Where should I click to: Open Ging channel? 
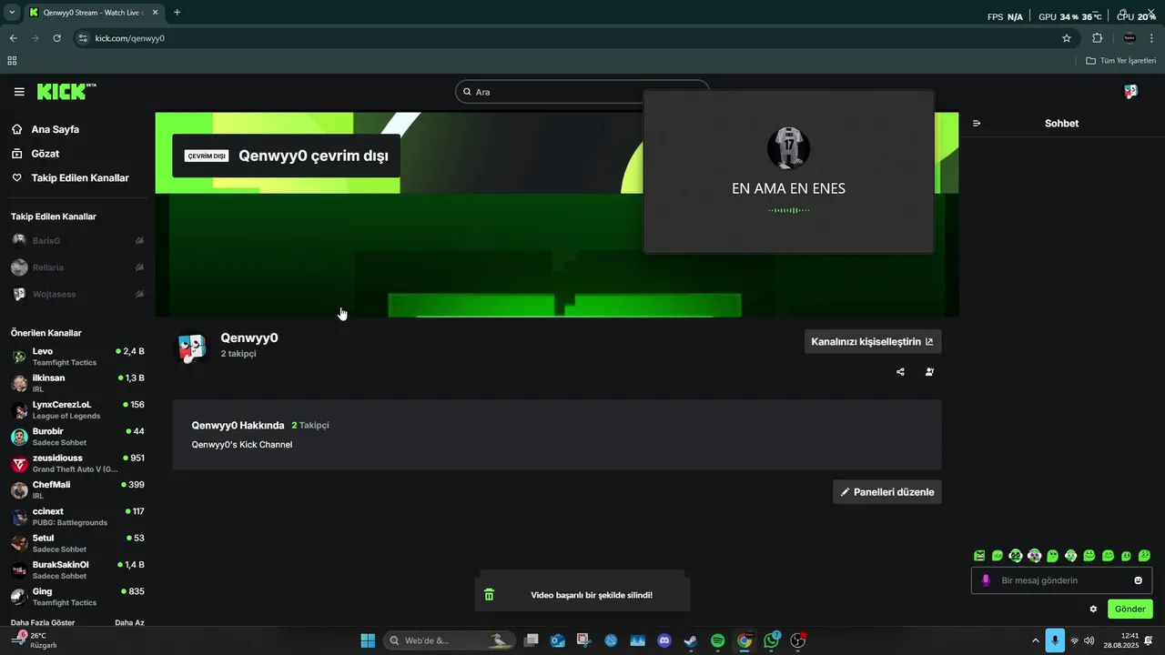click(x=77, y=597)
